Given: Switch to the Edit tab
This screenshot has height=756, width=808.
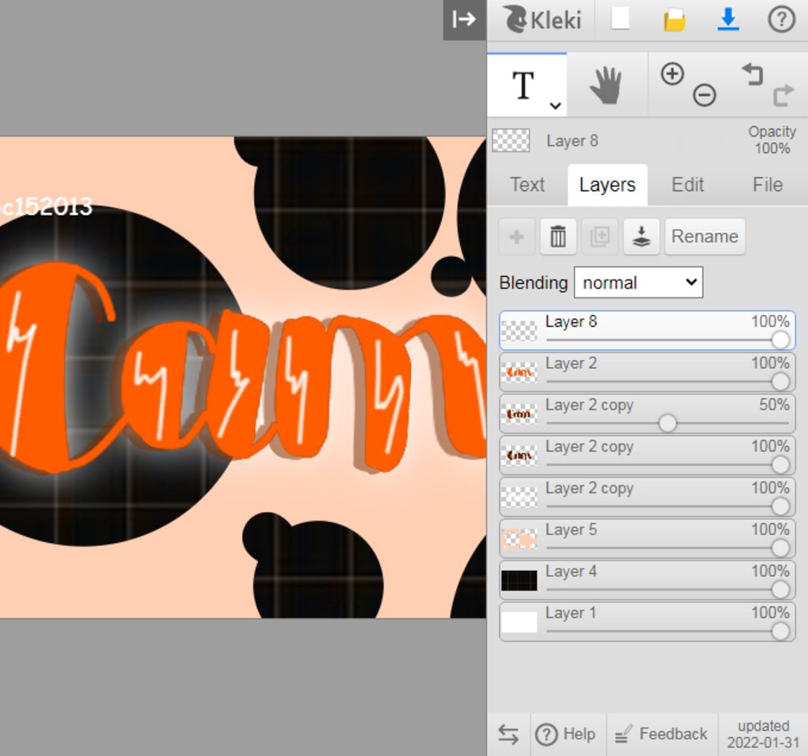Looking at the screenshot, I should pos(687,185).
